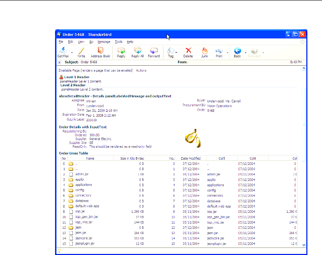This screenshot has width=322, height=255.
Task: Open the File menu
Action: (61, 42)
